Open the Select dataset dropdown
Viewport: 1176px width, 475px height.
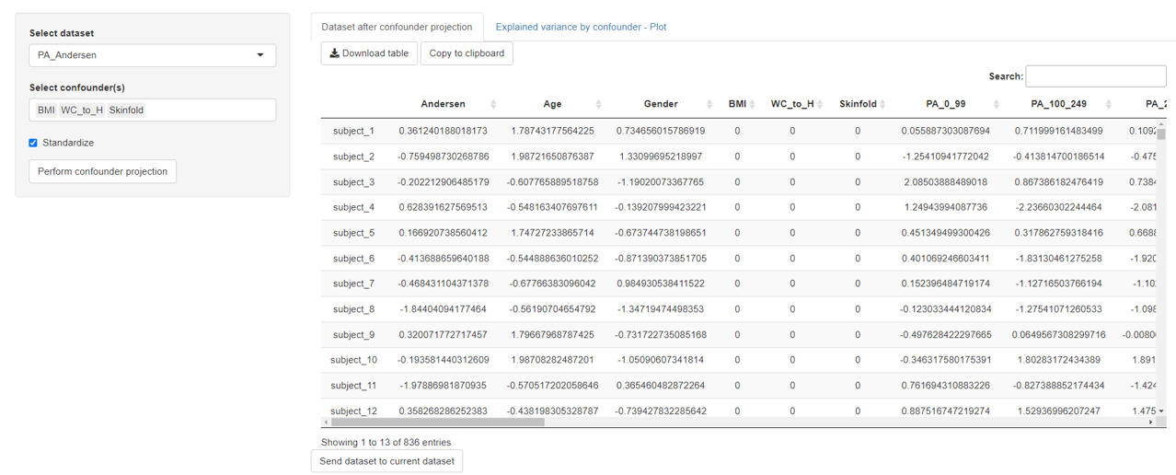click(x=152, y=55)
